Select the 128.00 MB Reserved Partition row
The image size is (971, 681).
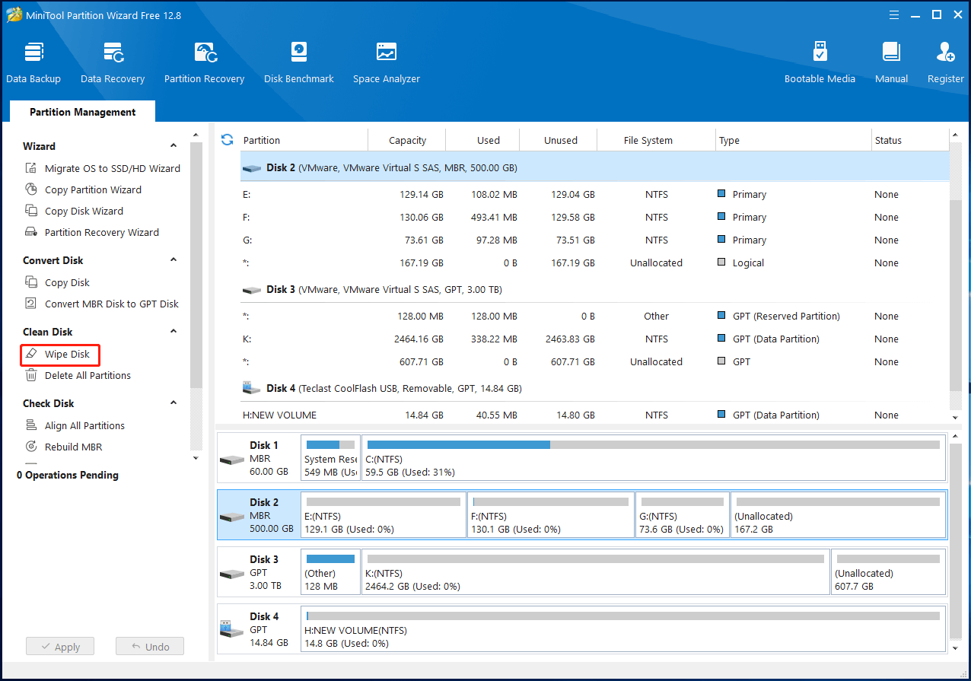(x=594, y=316)
